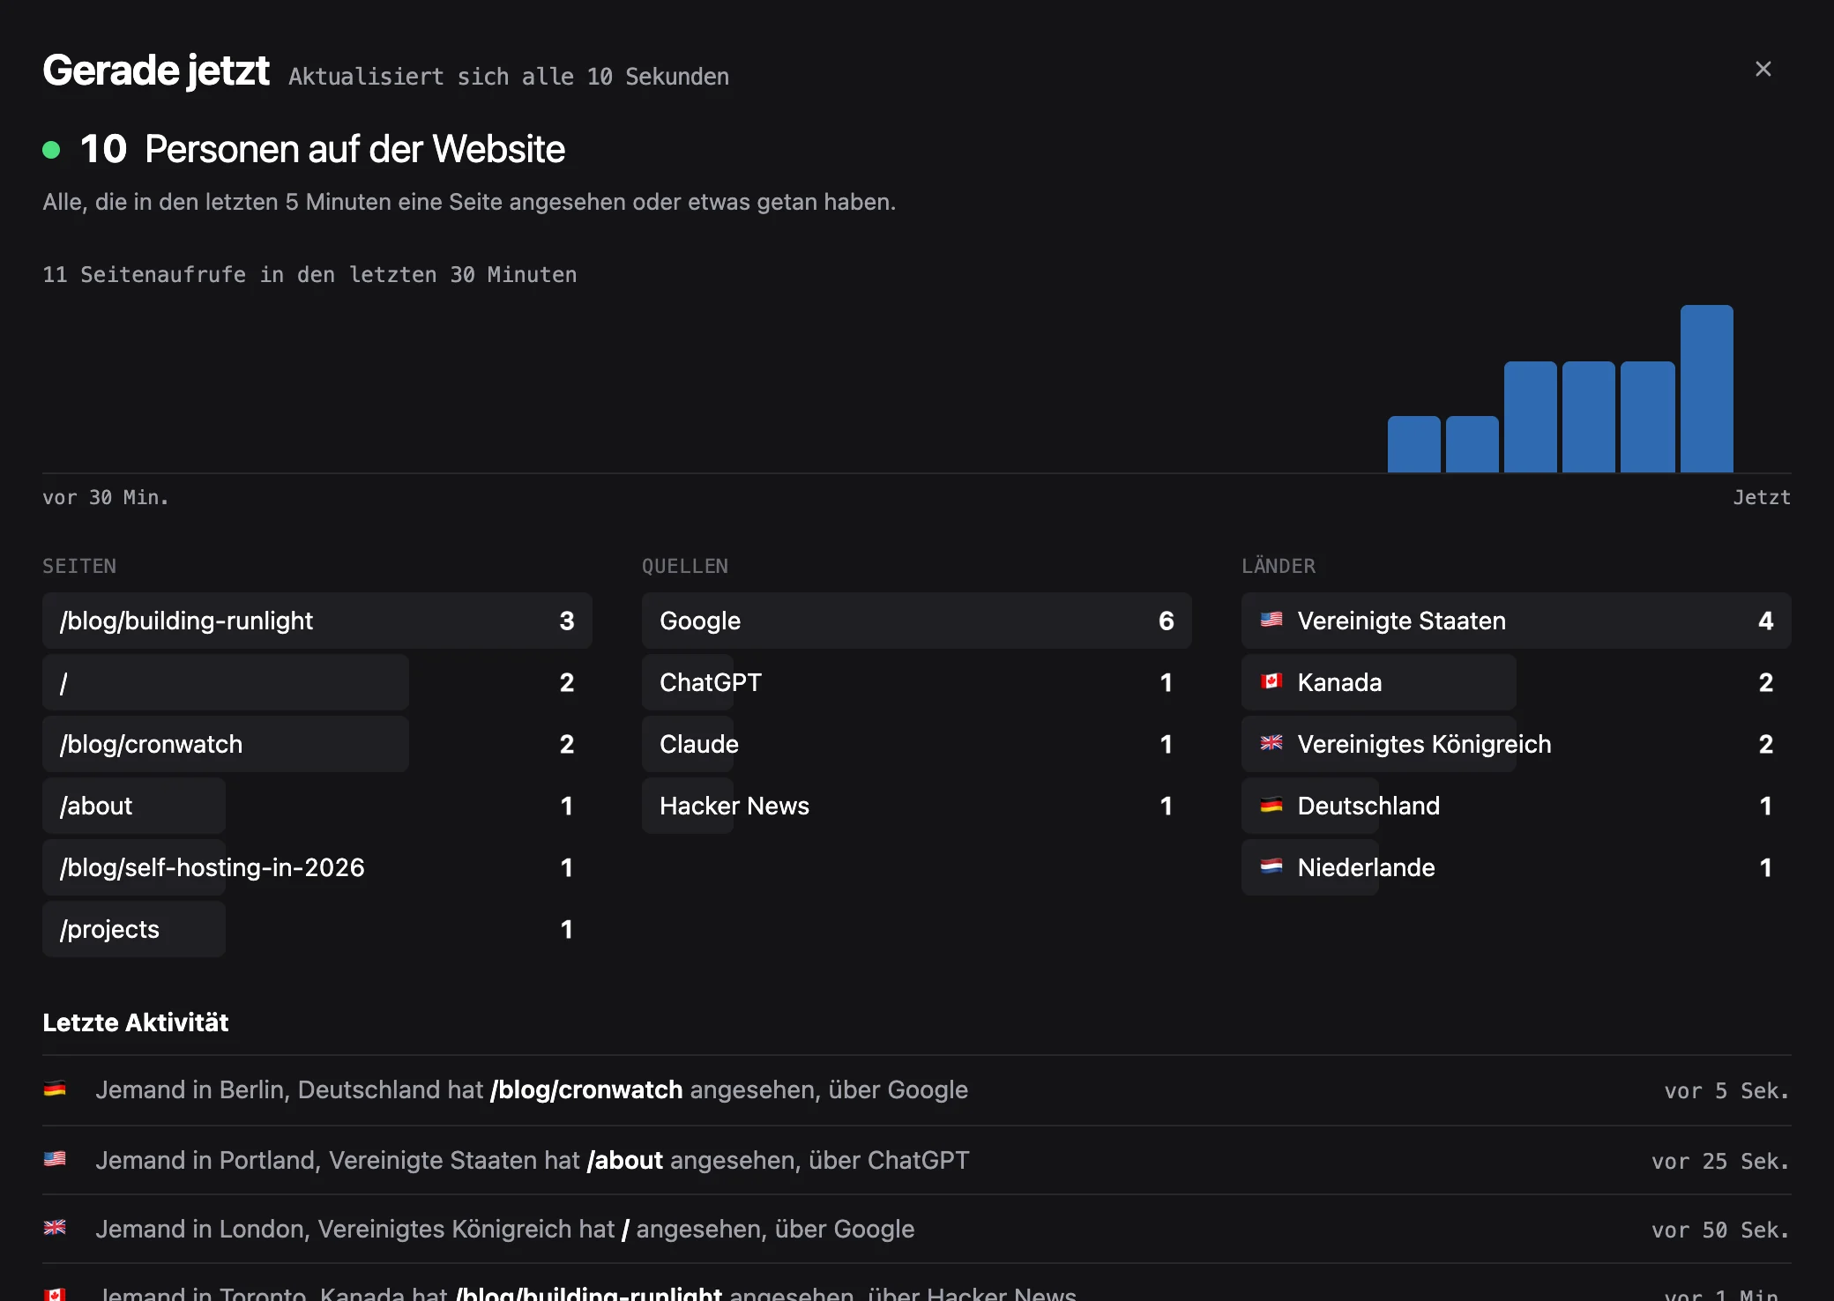Select the /about row in Seiten
The width and height of the screenshot is (1834, 1301).
317,806
